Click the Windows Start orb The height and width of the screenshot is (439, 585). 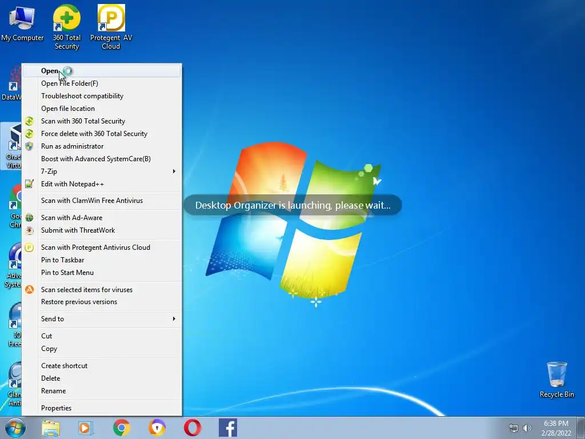pos(15,428)
